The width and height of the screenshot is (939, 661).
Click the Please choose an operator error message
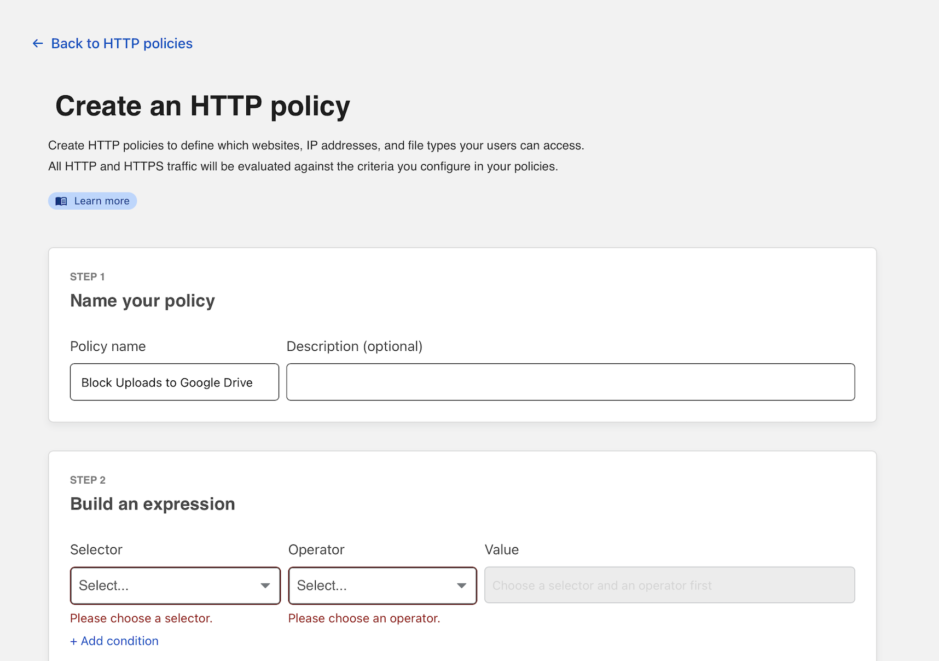click(364, 618)
